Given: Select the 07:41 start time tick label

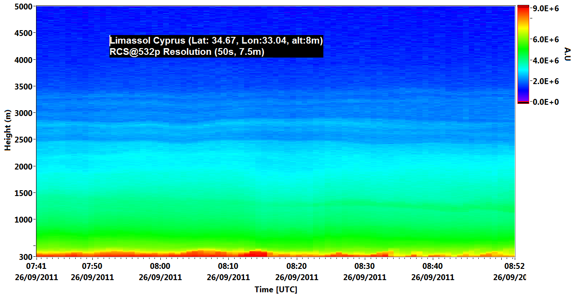Looking at the screenshot, I should (x=36, y=267).
